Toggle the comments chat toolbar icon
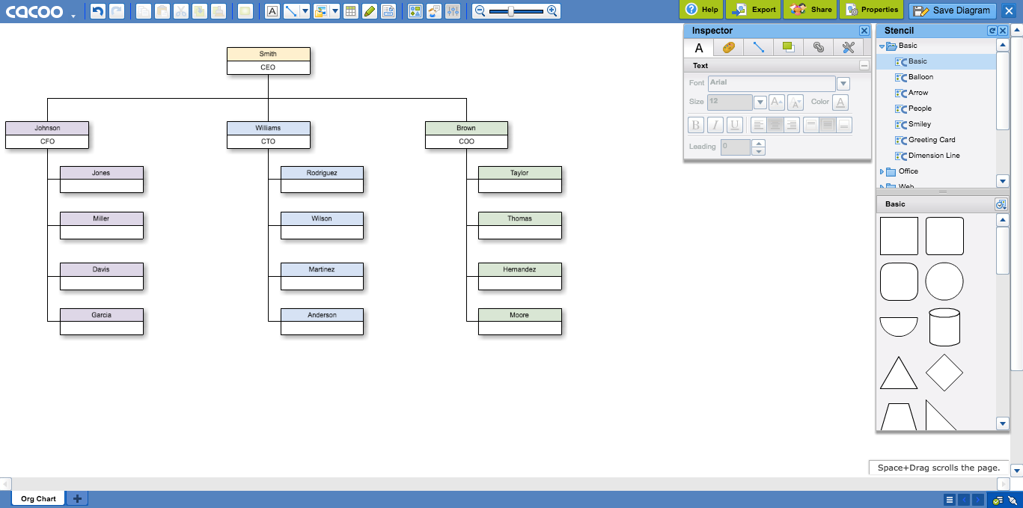The height and width of the screenshot is (508, 1023). click(434, 11)
